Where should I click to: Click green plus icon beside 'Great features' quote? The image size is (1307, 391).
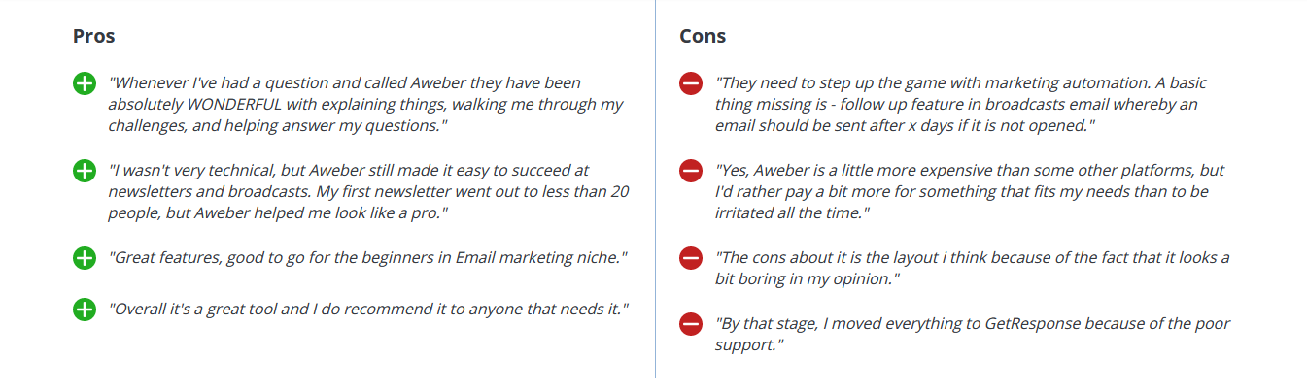pos(85,258)
